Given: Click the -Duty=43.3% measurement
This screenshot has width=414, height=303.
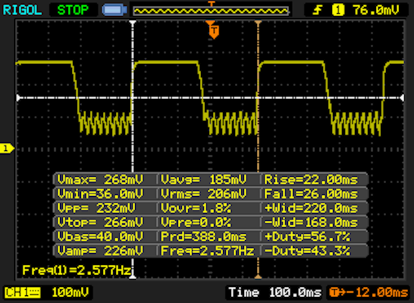Looking at the screenshot, I should [x=307, y=251].
